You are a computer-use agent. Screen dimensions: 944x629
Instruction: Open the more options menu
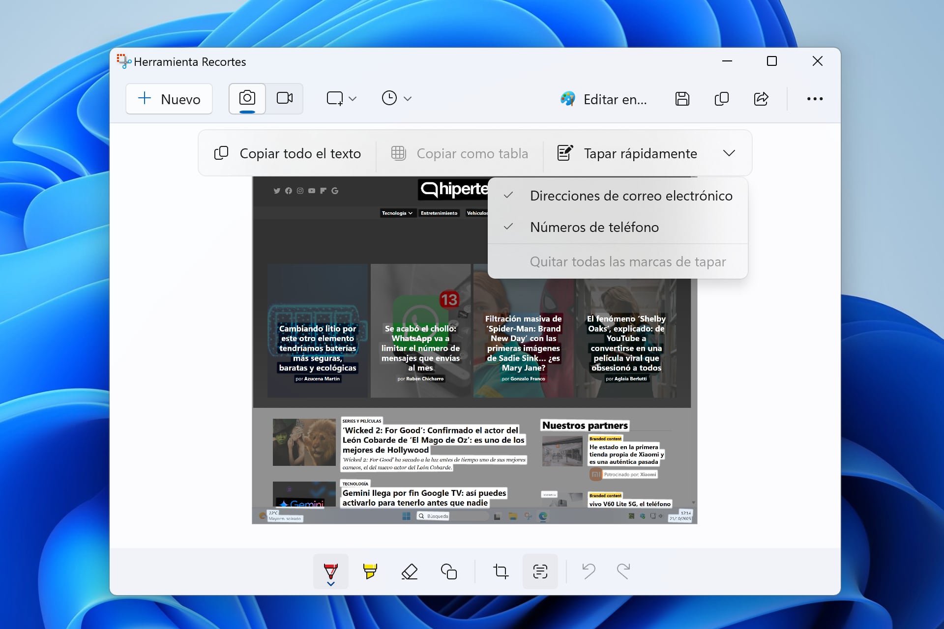[x=815, y=99]
